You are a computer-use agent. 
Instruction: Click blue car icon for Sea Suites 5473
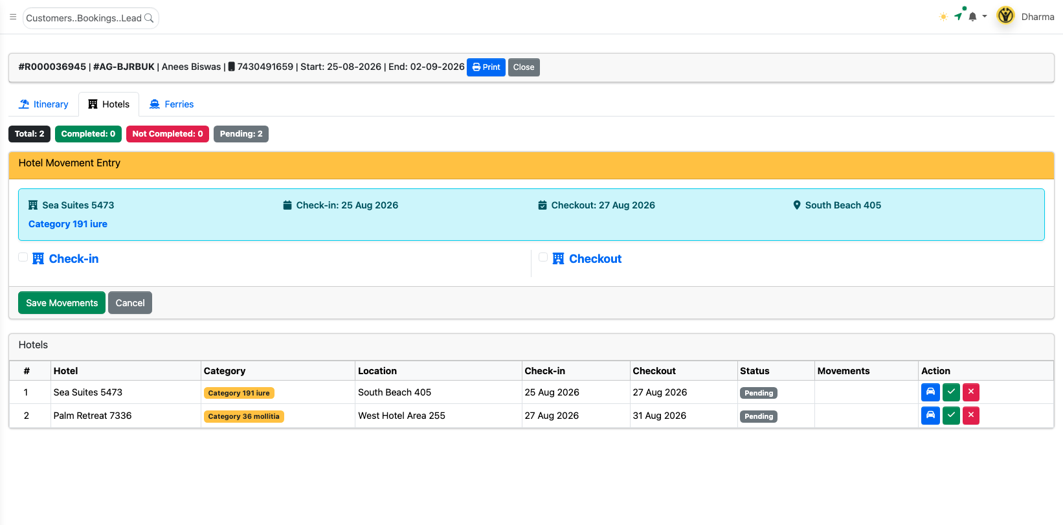tap(930, 392)
